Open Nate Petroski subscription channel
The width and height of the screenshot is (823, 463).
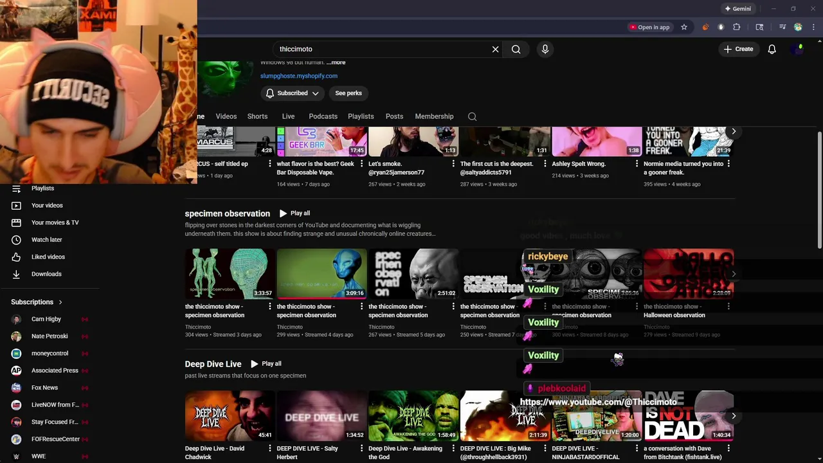point(50,336)
